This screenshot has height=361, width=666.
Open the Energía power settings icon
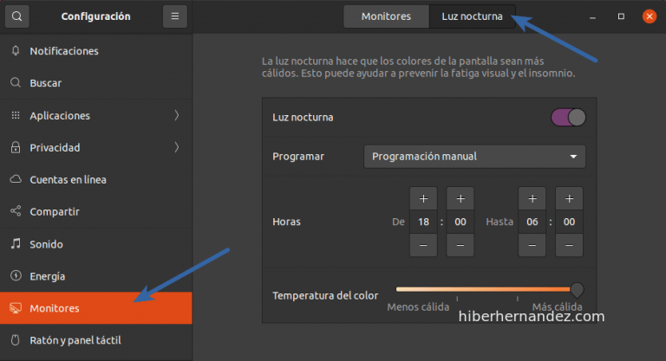coord(16,276)
